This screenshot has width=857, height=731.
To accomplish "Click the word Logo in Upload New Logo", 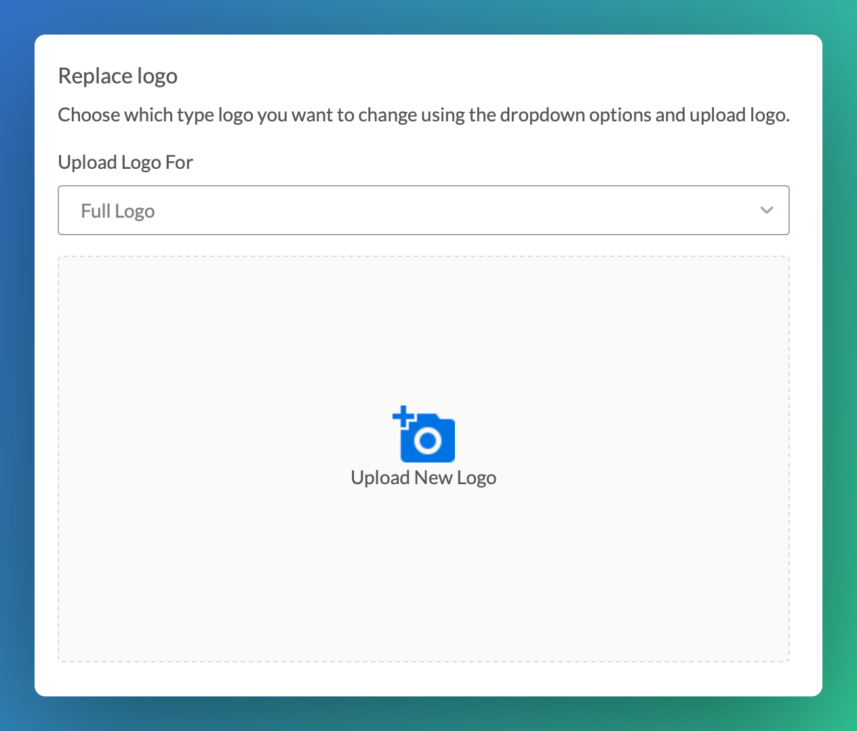I will point(477,478).
